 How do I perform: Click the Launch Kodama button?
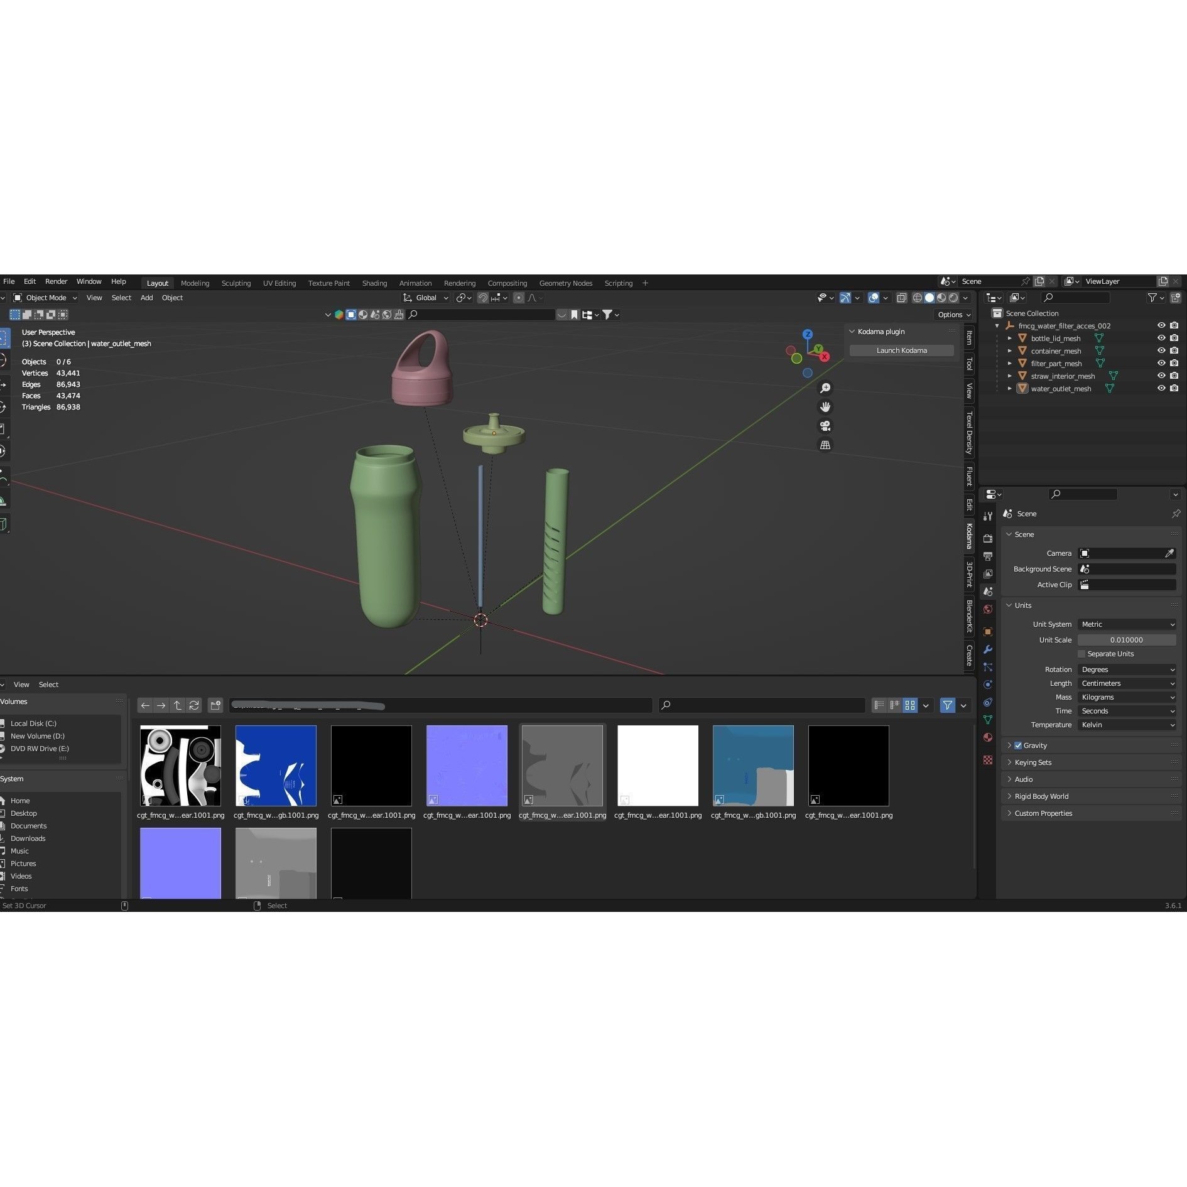click(901, 350)
